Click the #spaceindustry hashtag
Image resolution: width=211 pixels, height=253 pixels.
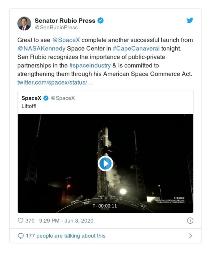click(90, 65)
